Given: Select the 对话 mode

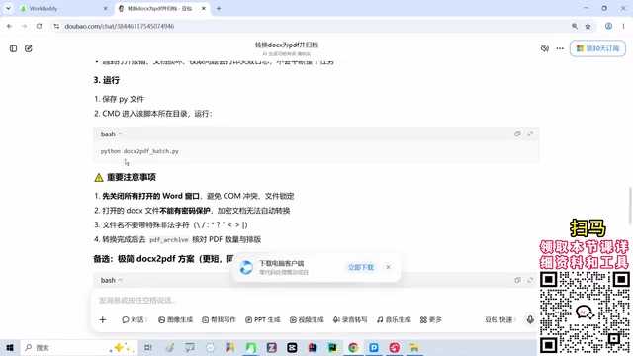Looking at the screenshot, I should [135, 320].
